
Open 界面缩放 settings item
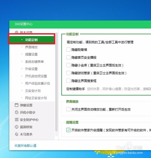pyautogui.click(x=31, y=47)
